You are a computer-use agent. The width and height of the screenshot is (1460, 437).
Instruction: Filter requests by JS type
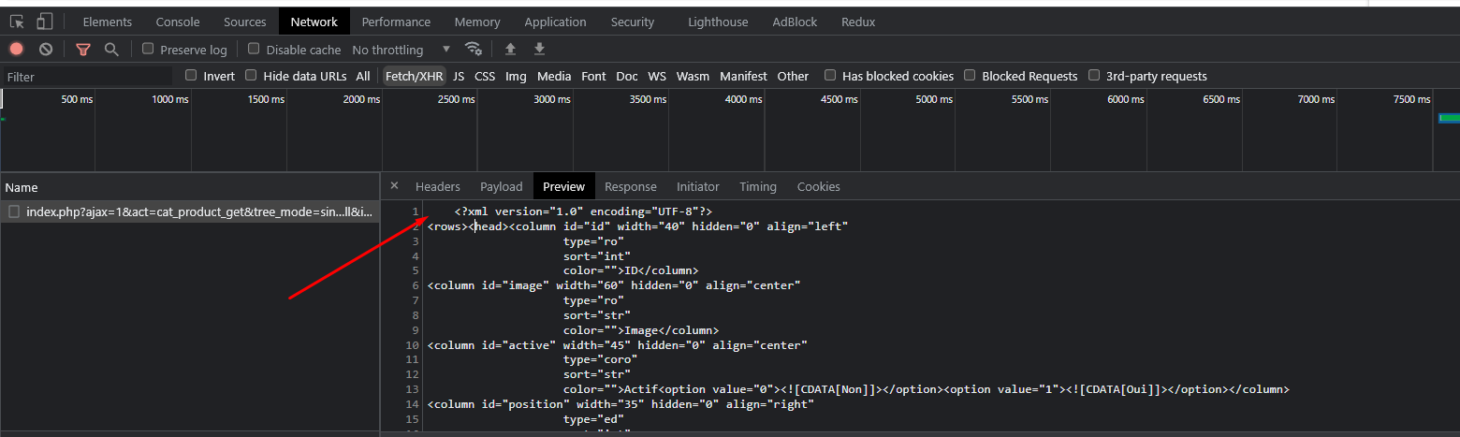pyautogui.click(x=459, y=76)
